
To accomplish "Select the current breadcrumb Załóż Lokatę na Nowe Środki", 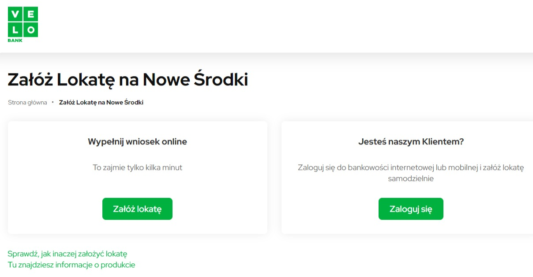I will click(x=101, y=102).
